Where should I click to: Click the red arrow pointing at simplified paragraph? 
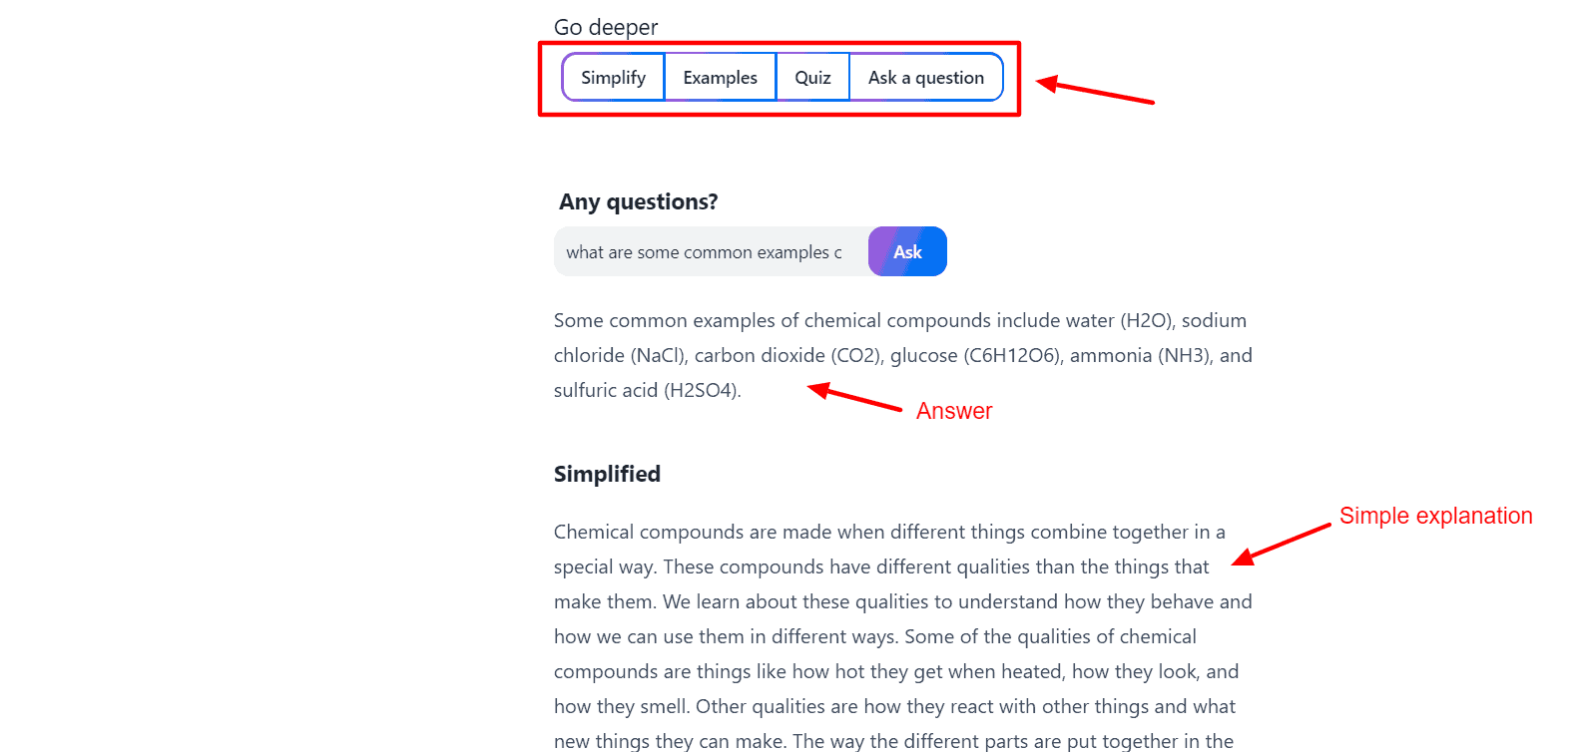click(x=1281, y=545)
